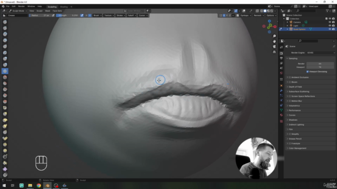
Task: Select the Smooth brush tool
Action: point(5,77)
